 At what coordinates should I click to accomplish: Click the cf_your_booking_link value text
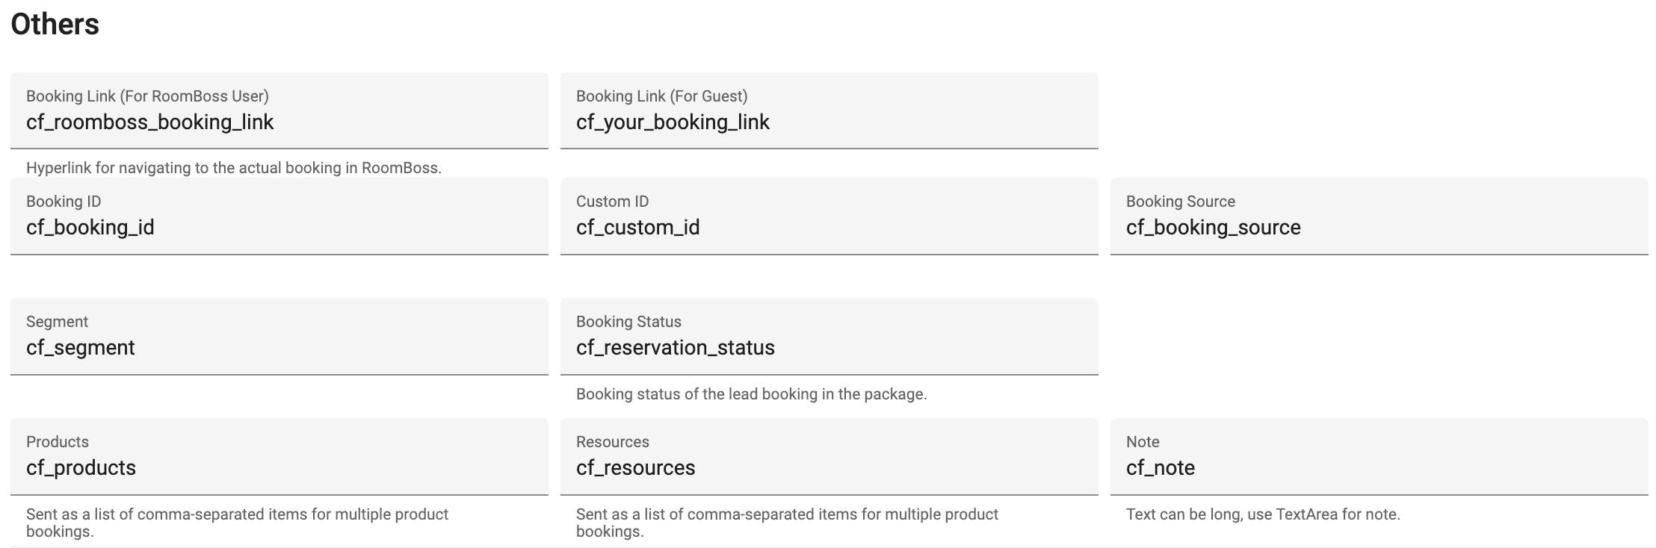coord(673,122)
